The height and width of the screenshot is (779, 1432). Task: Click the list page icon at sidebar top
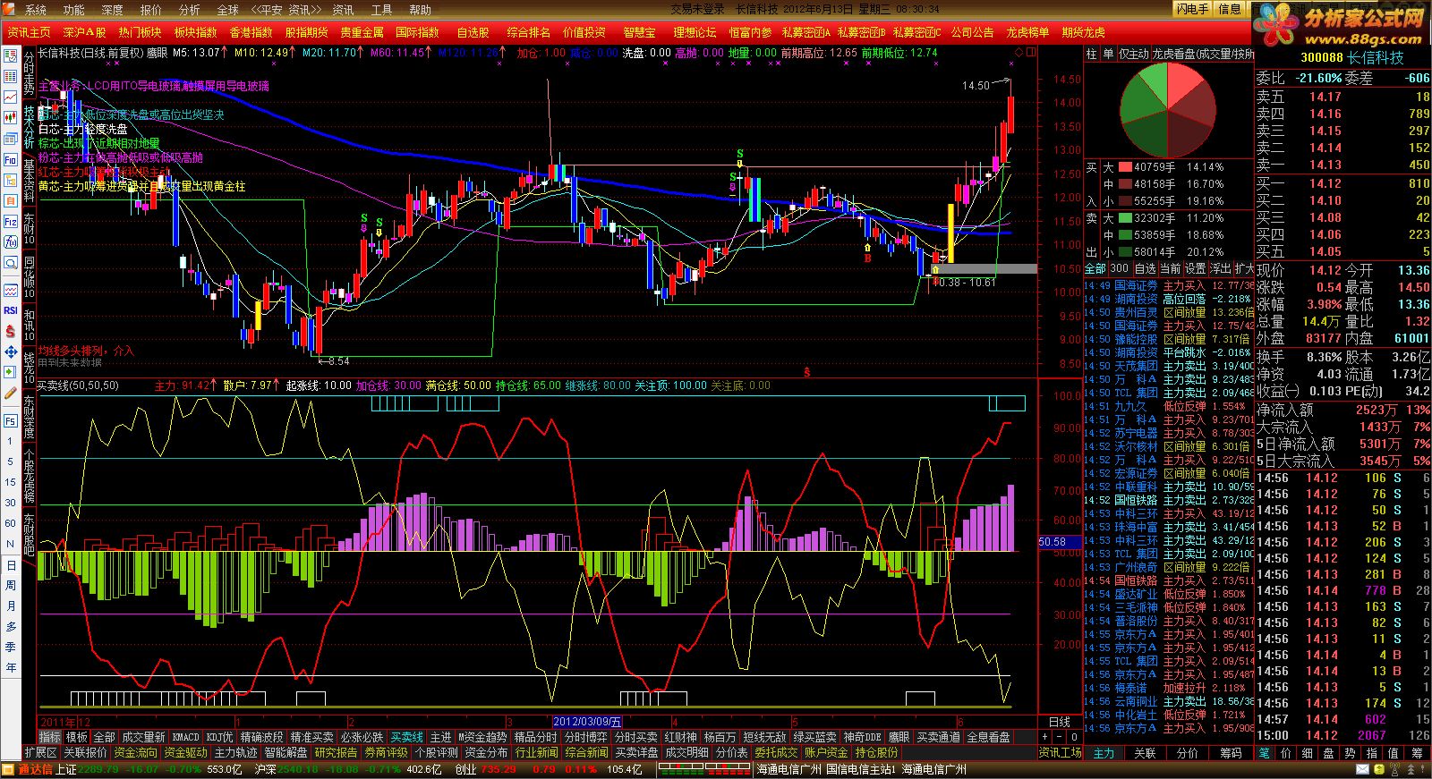point(11,55)
